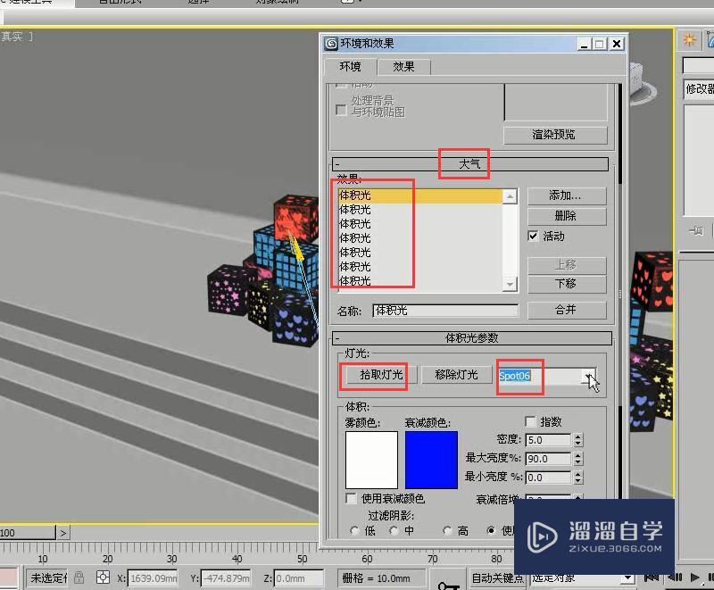
Task: Click the pin stack icon in the modifier panel
Action: (x=697, y=231)
